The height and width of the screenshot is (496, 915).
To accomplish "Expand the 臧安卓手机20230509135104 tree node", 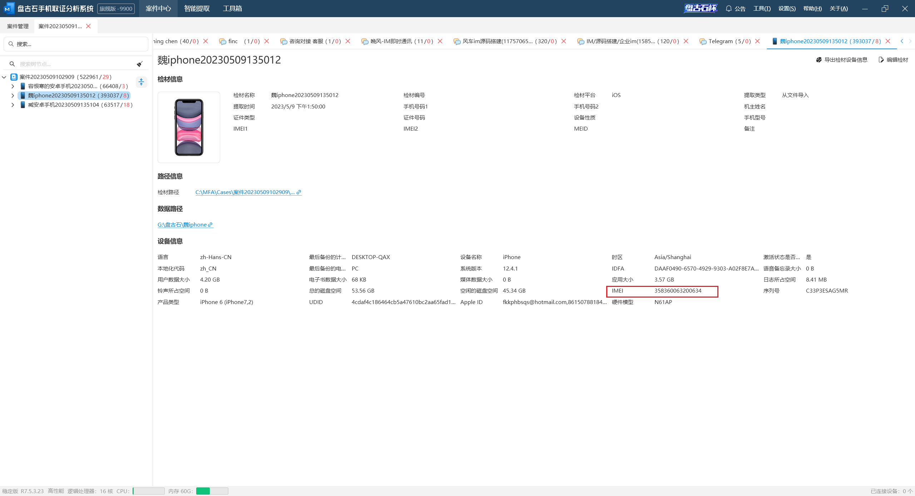I will point(13,105).
